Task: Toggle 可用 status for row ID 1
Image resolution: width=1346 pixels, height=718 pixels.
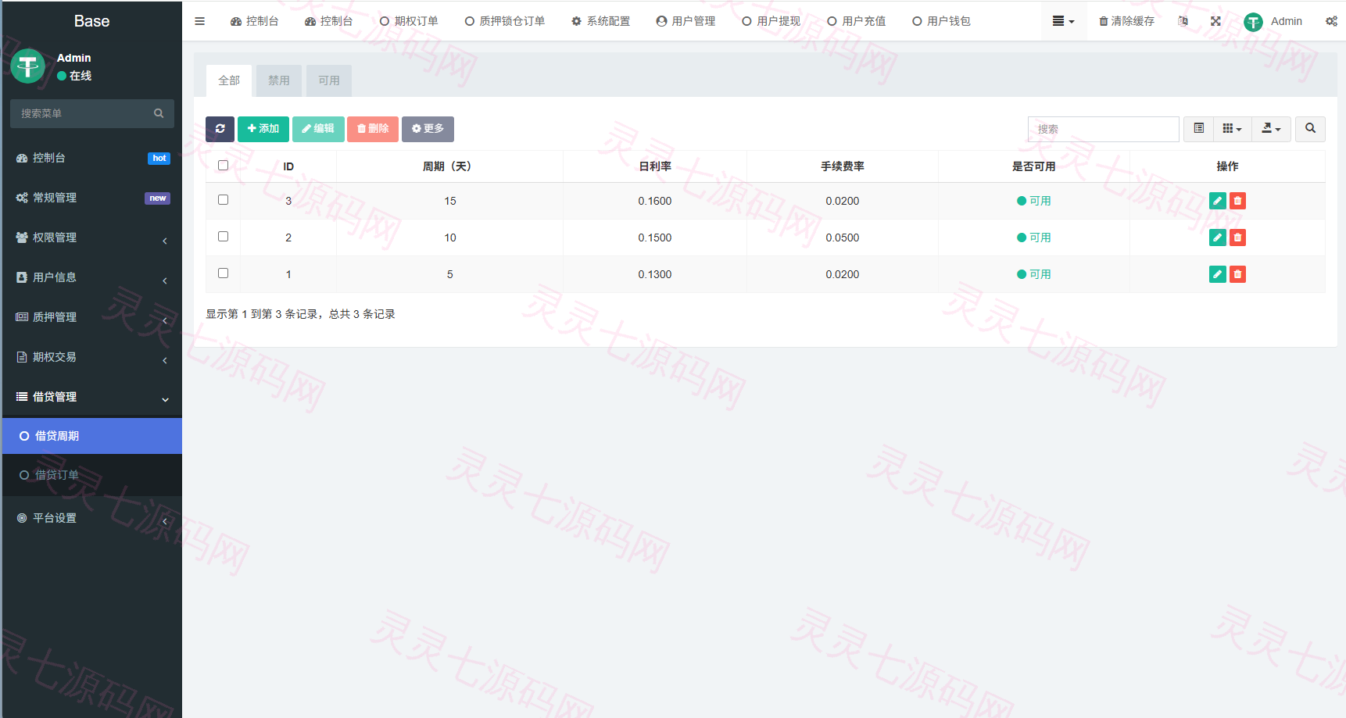Action: (x=1033, y=274)
